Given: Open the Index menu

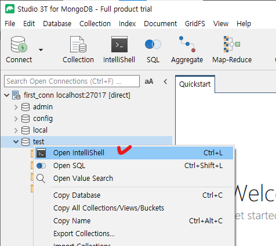Looking at the screenshot, I should click(x=127, y=24).
